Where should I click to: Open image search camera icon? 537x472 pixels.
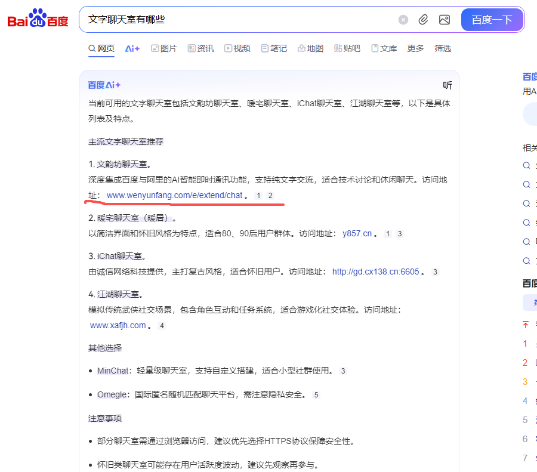445,20
